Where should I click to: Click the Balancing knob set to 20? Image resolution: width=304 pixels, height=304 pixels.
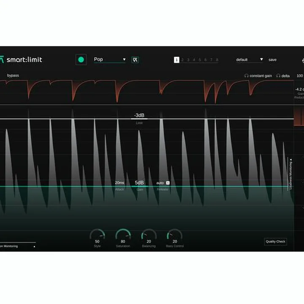[149, 236]
